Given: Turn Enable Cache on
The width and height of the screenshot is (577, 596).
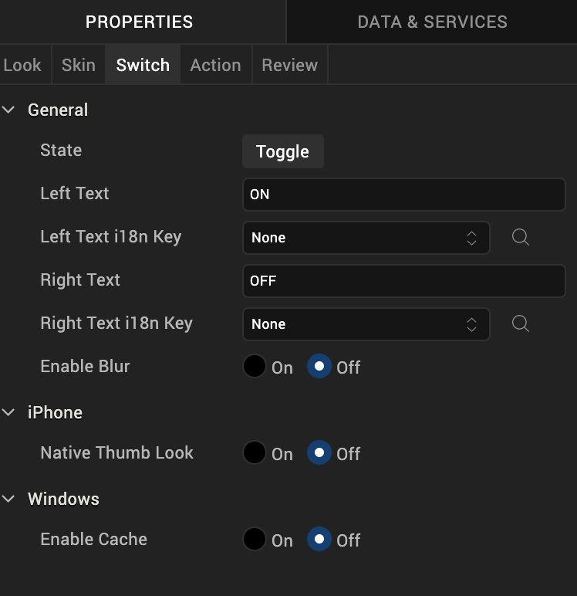Looking at the screenshot, I should point(255,540).
